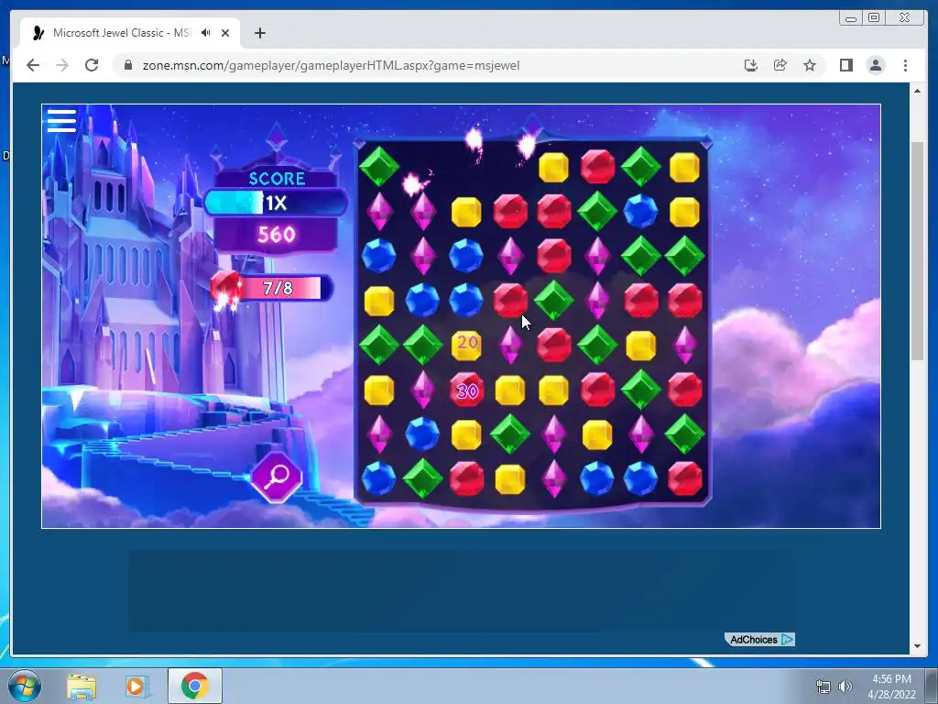Click the score value 560

(277, 234)
